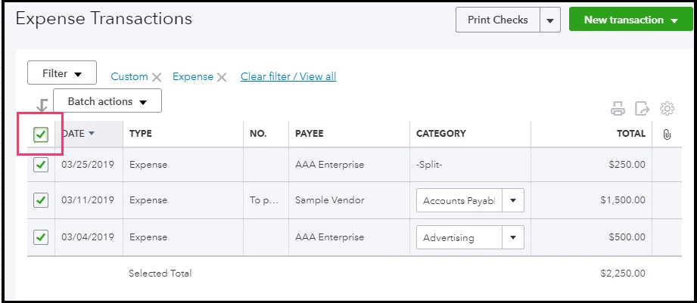
Task: Click the attachment paperclip column icon
Action: pyautogui.click(x=666, y=134)
